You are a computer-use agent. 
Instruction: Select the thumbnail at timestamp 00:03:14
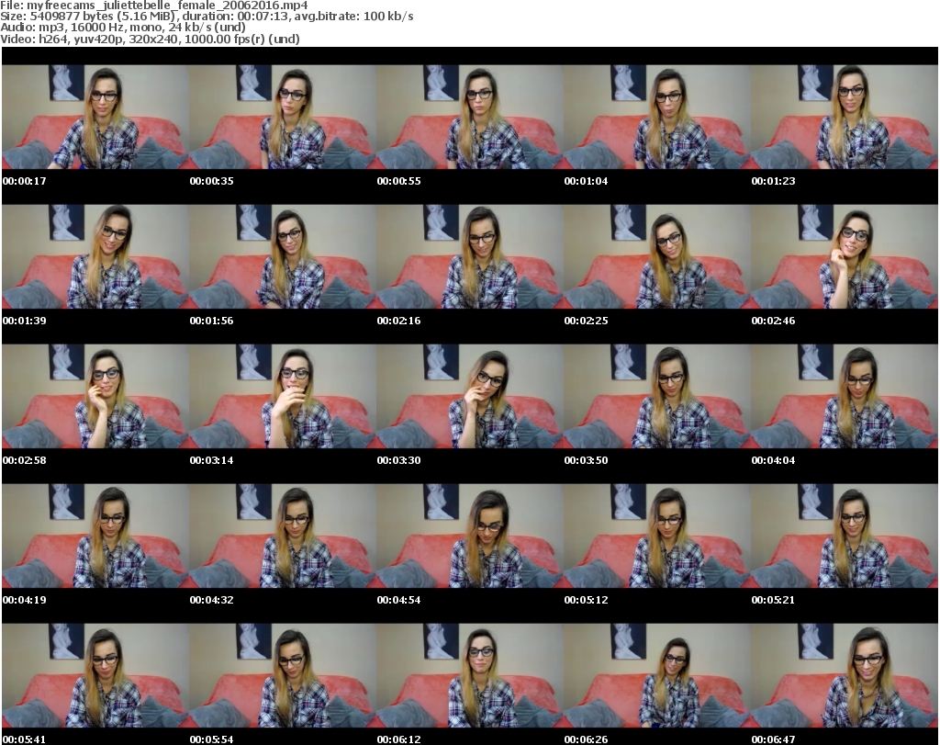click(x=283, y=397)
